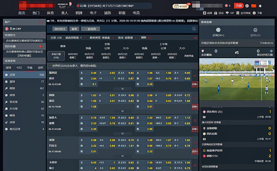Expand more odds under 韩国 vs 捷克
This screenshot has height=171, width=277.
(x=123, y=111)
